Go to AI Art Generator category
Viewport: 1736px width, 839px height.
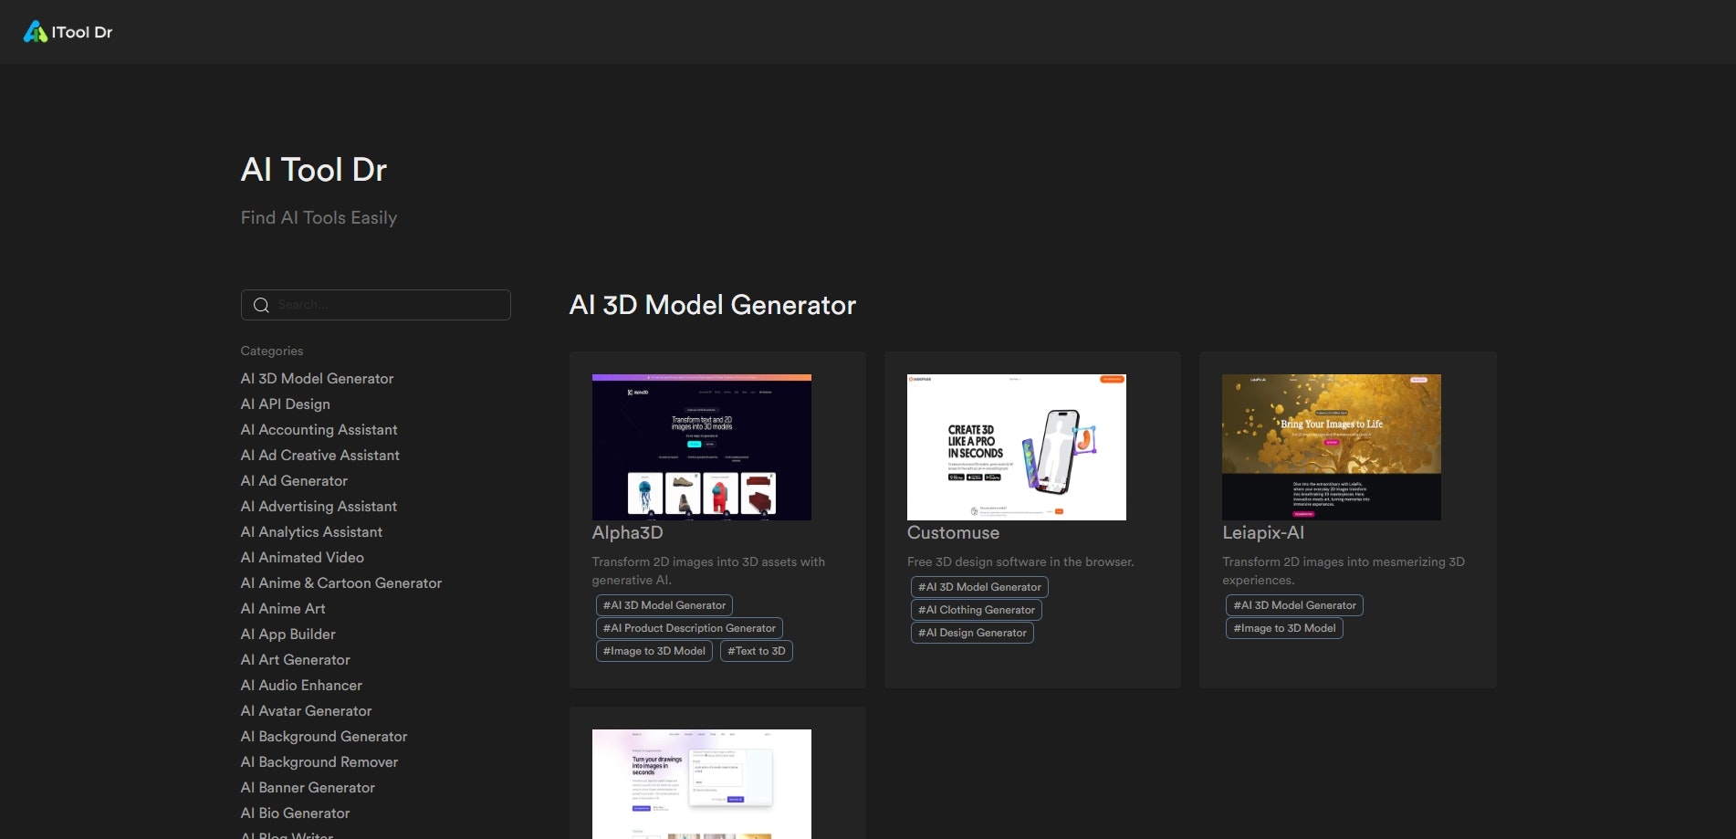[x=295, y=659]
